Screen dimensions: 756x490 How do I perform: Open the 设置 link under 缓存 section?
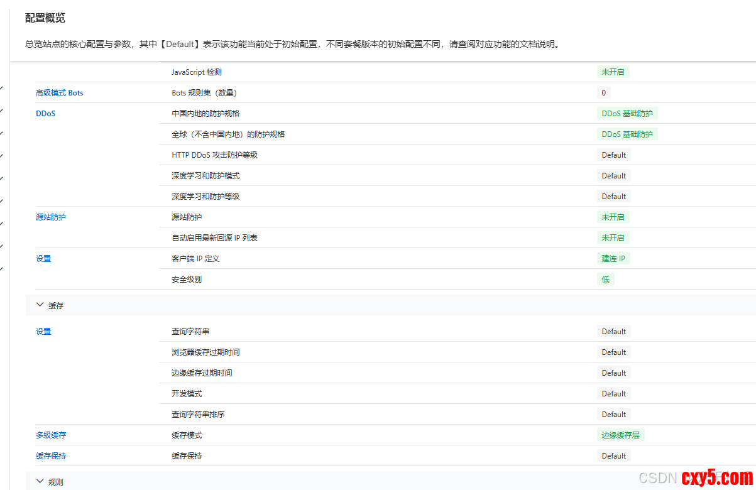[x=43, y=332]
